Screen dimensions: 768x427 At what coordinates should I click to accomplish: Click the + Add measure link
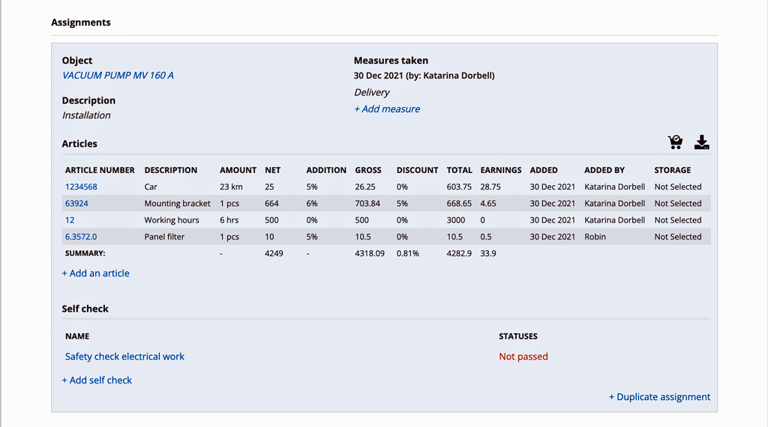[x=387, y=109]
